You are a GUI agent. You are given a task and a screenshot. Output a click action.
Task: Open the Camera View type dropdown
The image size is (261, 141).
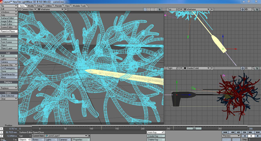[x=29, y=9]
